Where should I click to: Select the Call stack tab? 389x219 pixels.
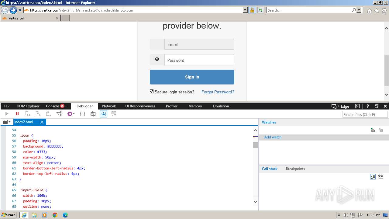pyautogui.click(x=270, y=169)
